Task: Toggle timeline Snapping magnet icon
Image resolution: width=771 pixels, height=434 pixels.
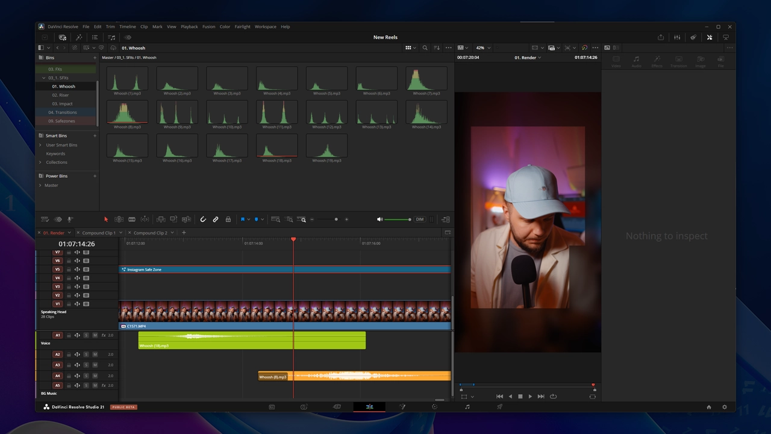Action: [203, 219]
